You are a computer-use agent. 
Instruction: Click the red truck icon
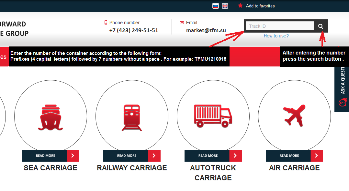pyautogui.click(x=213, y=115)
